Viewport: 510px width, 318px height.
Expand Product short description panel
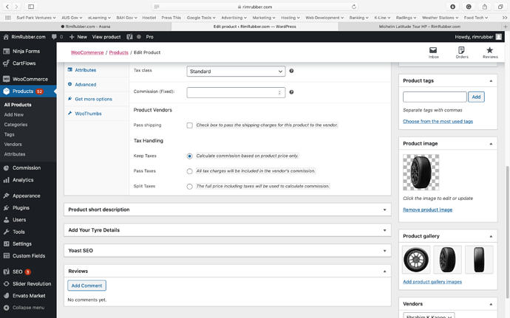[384, 210]
